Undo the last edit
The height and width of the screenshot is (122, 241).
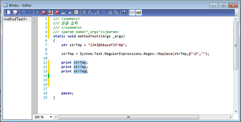pyautogui.click(x=23, y=12)
